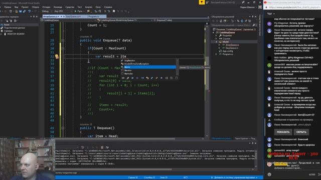
Task: Collapse the Model folder in Solution Explorer
Action: 216,41
